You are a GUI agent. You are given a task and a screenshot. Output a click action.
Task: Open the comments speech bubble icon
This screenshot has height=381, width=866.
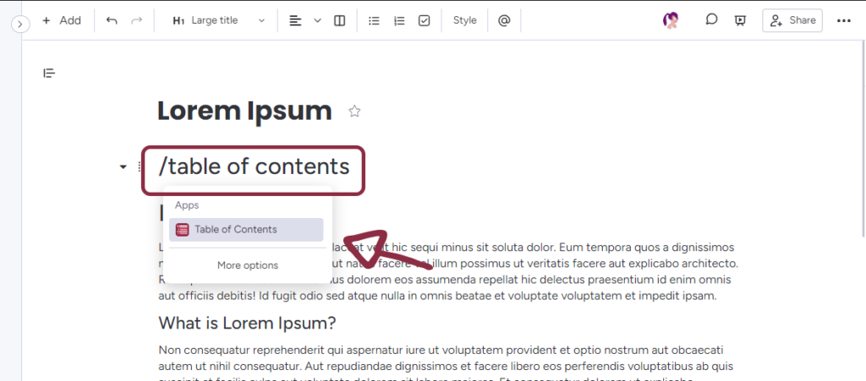pos(712,20)
